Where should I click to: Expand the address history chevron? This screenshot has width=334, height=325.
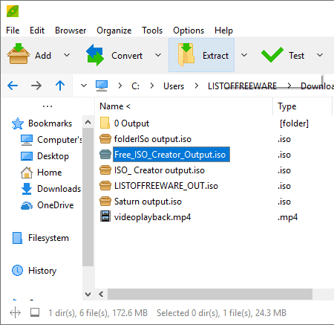[84, 86]
